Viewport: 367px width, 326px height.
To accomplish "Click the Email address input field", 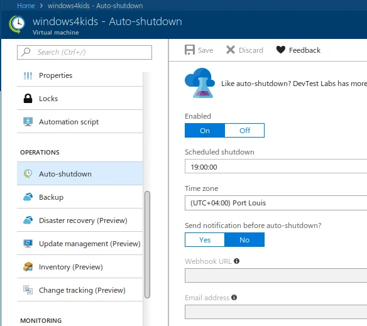I will pyautogui.click(x=276, y=312).
